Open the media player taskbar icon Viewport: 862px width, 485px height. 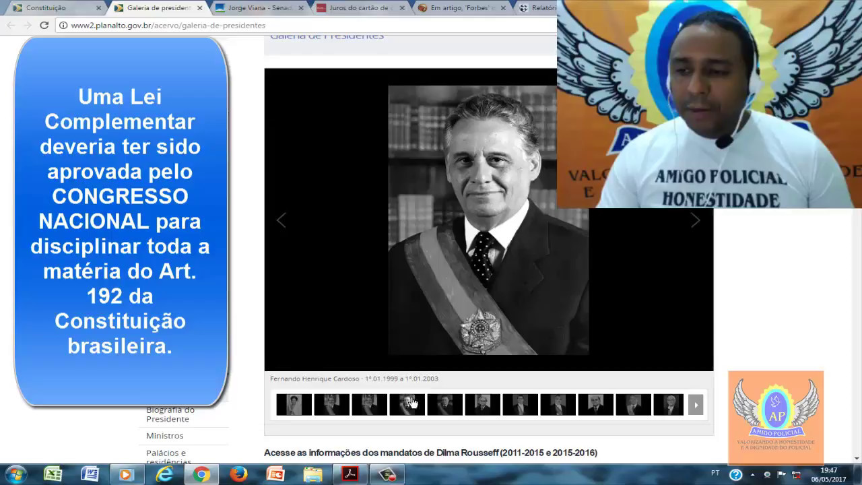[126, 474]
